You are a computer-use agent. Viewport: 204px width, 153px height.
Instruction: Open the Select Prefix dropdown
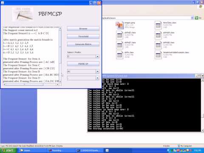click(x=97, y=57)
